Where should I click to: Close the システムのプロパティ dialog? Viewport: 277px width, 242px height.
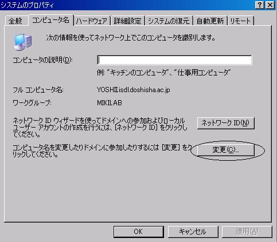270,5
